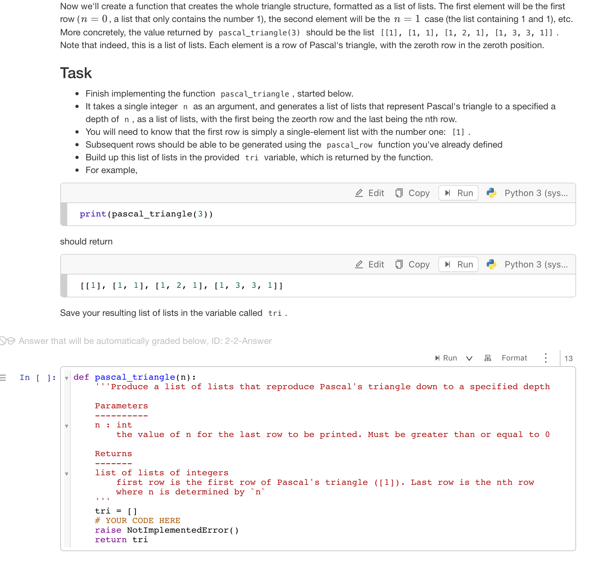Click the Python logo kernel icon

click(x=491, y=193)
